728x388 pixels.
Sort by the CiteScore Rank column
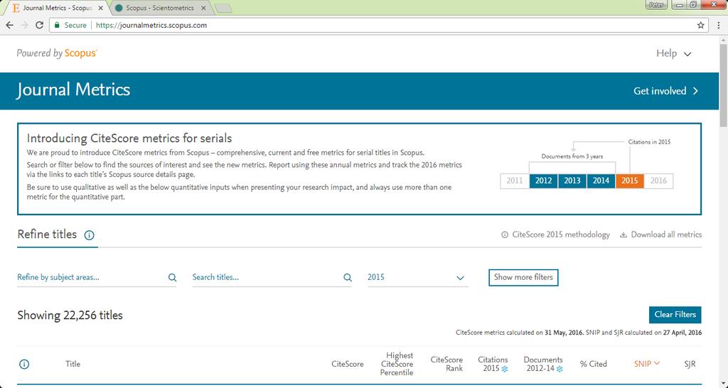pyautogui.click(x=446, y=364)
